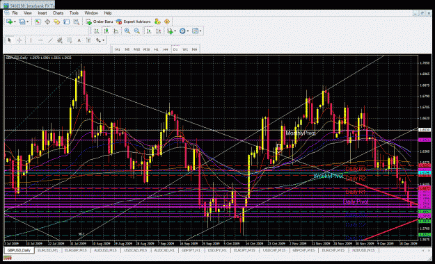435x264 pixels.
Task: Select the trendline drawing tool
Action: [50, 40]
